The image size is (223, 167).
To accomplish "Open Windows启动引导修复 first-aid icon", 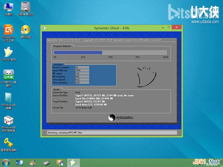I will pos(9,124).
